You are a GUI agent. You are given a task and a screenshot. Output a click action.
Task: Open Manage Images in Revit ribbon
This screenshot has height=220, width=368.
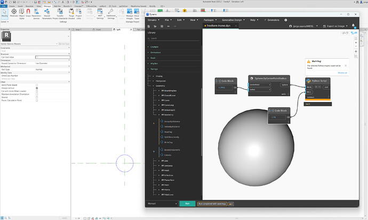tap(129, 14)
